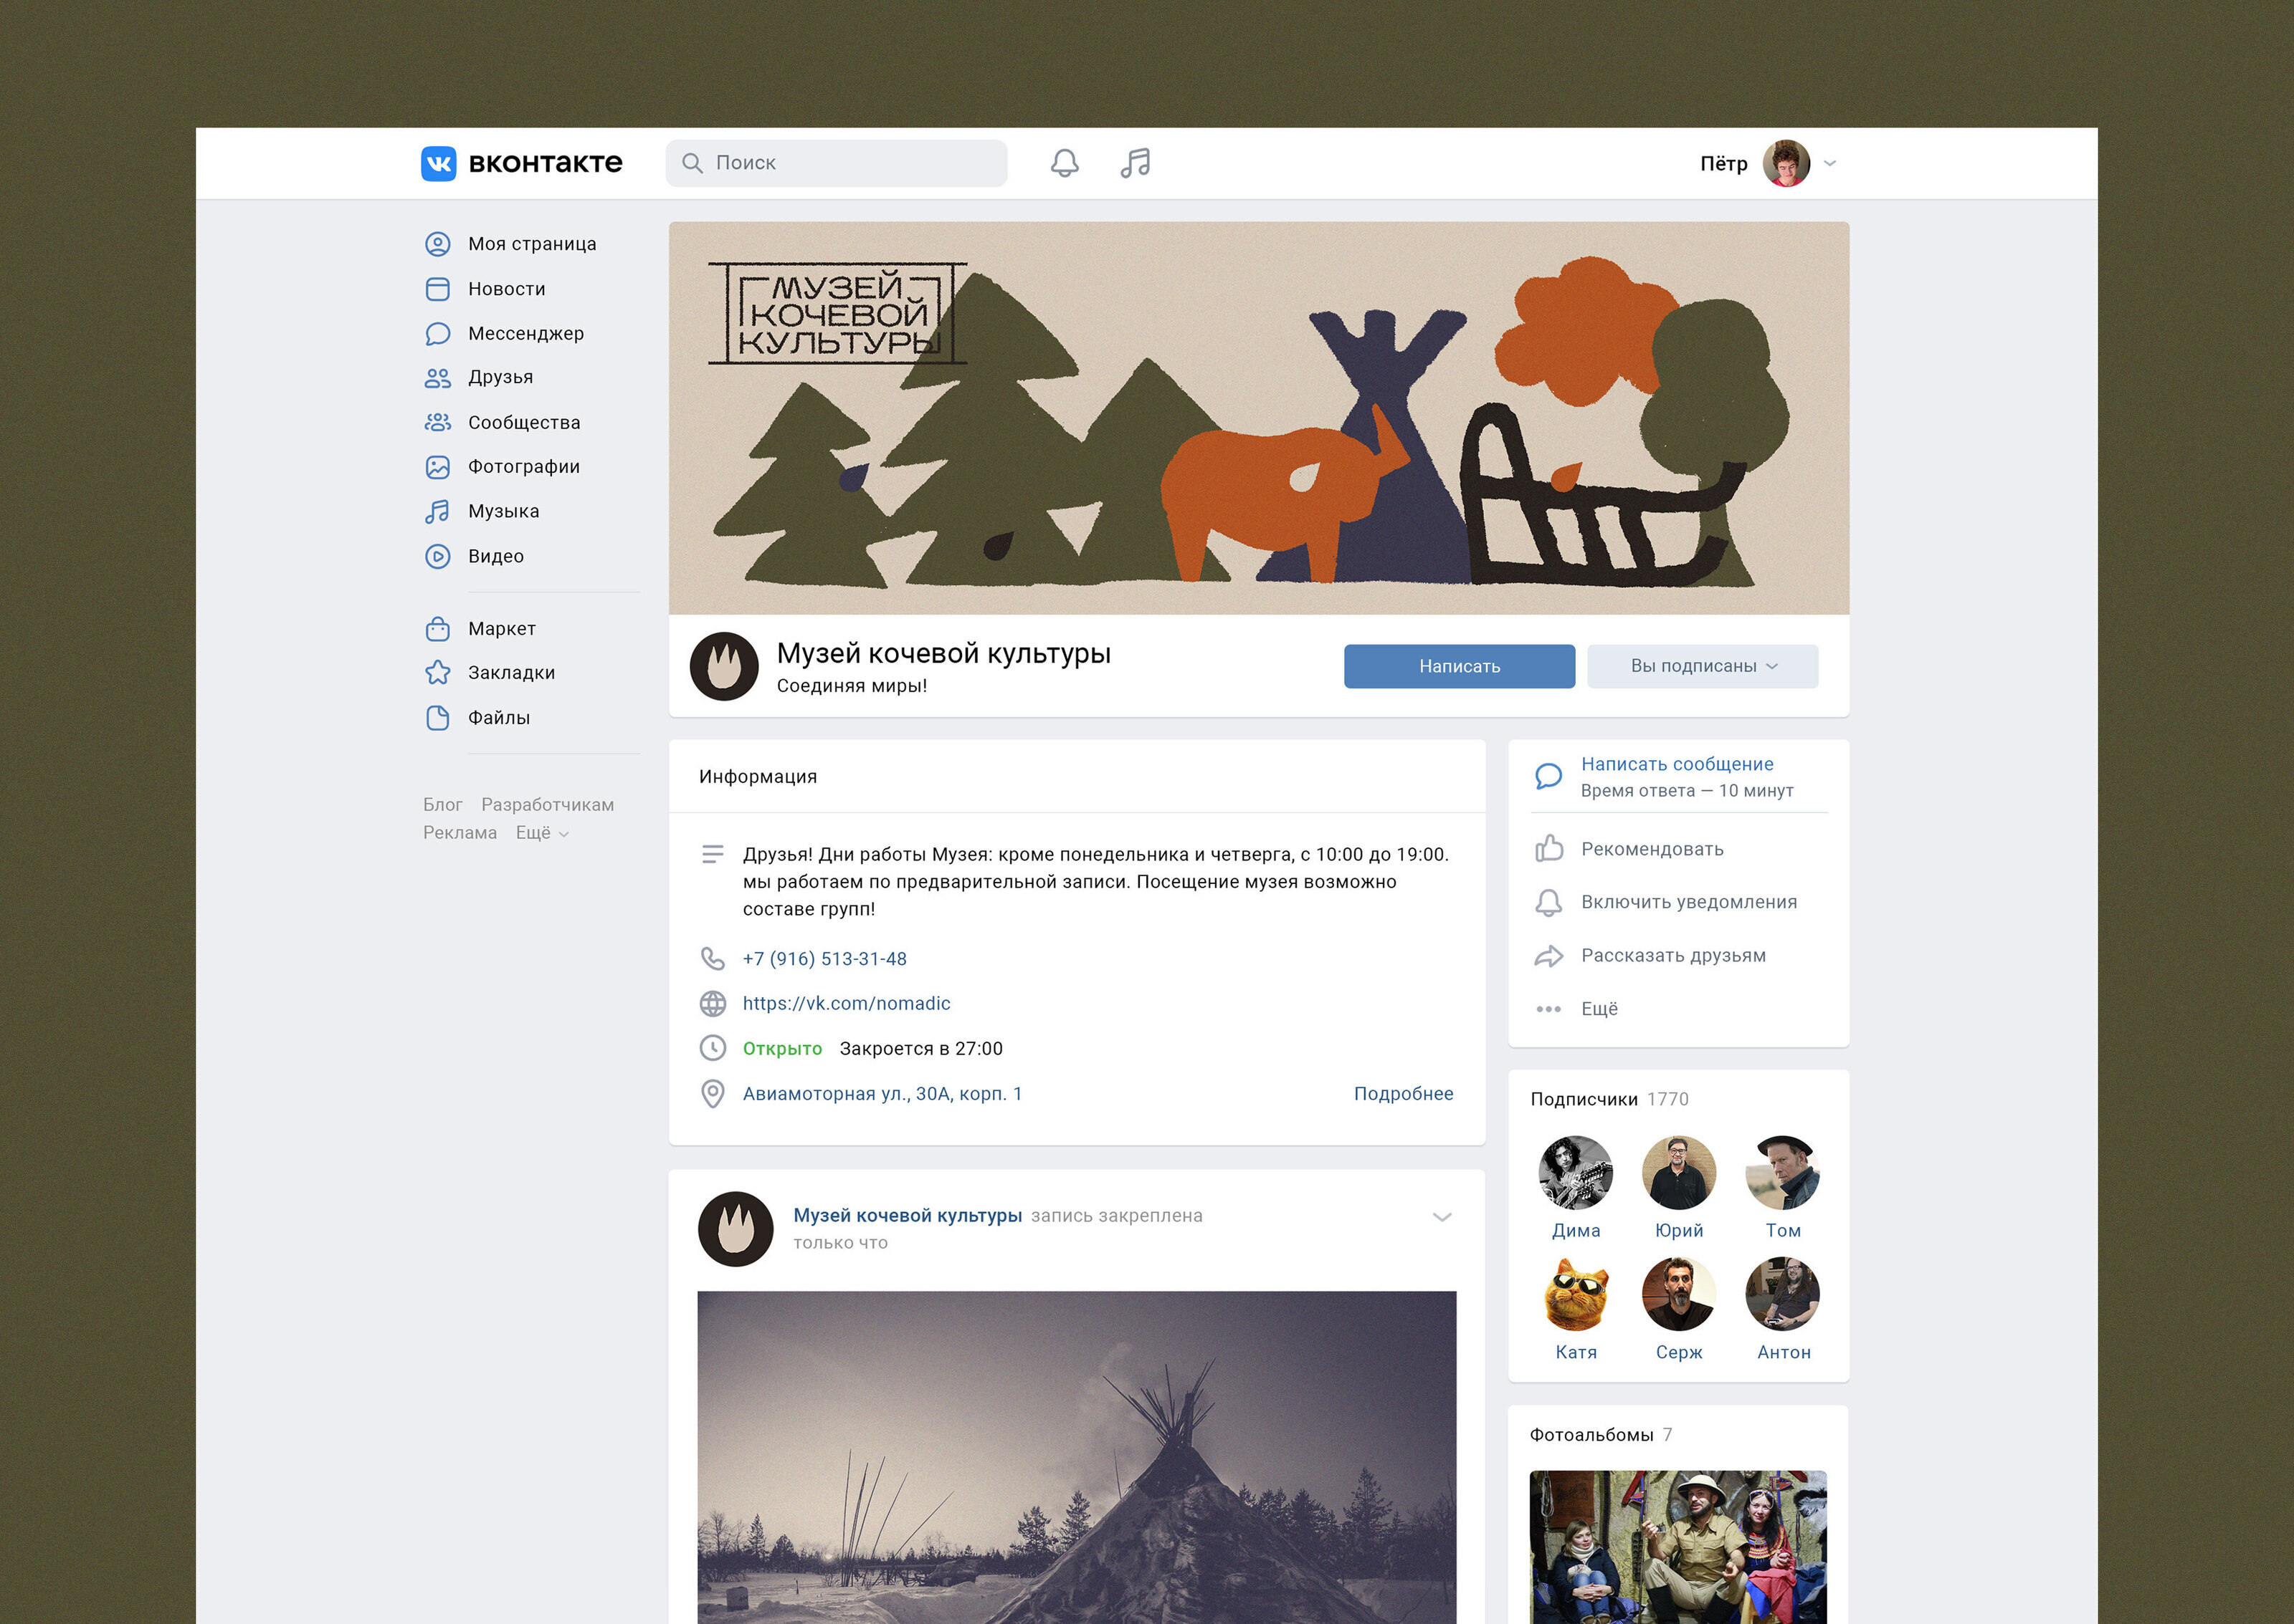Screen dimensions: 2294x1624
Task: Click Подробнее in the information block
Action: [x=1403, y=1093]
